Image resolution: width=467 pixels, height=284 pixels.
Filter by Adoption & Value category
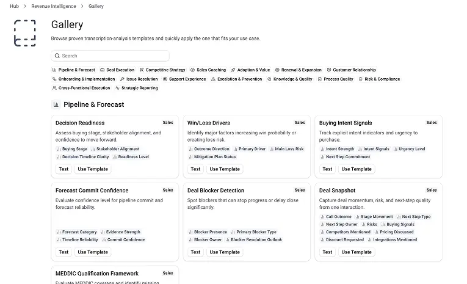pos(250,70)
